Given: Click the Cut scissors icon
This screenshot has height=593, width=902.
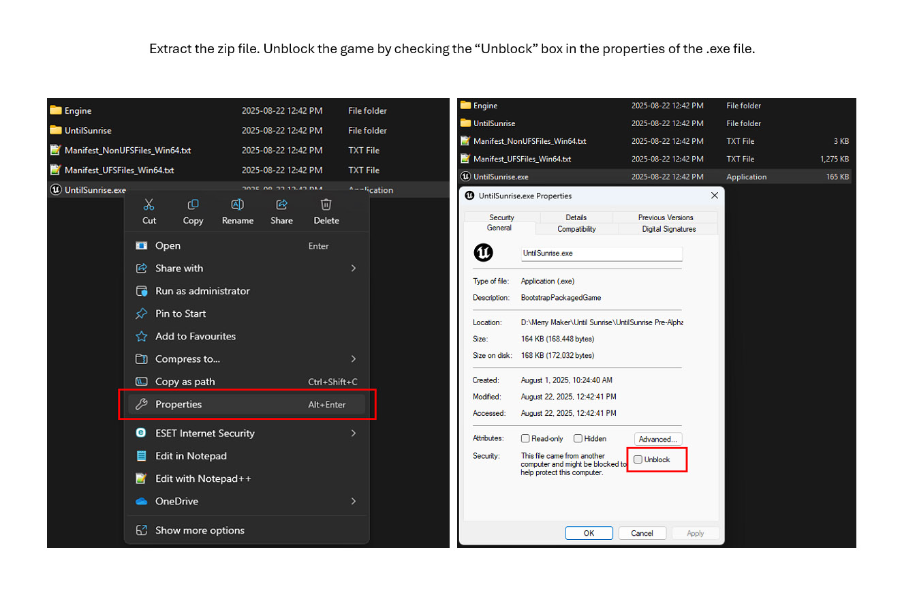Looking at the screenshot, I should click(149, 204).
